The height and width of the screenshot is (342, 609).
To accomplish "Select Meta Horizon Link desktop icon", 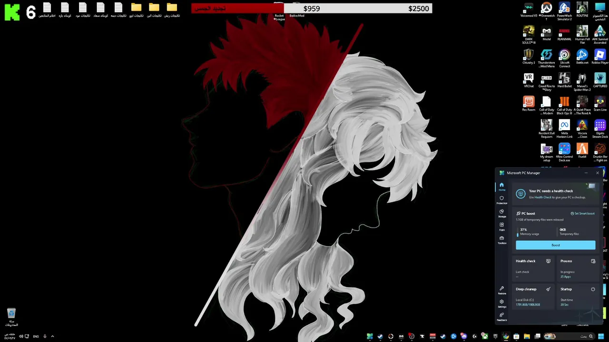I will point(564,128).
